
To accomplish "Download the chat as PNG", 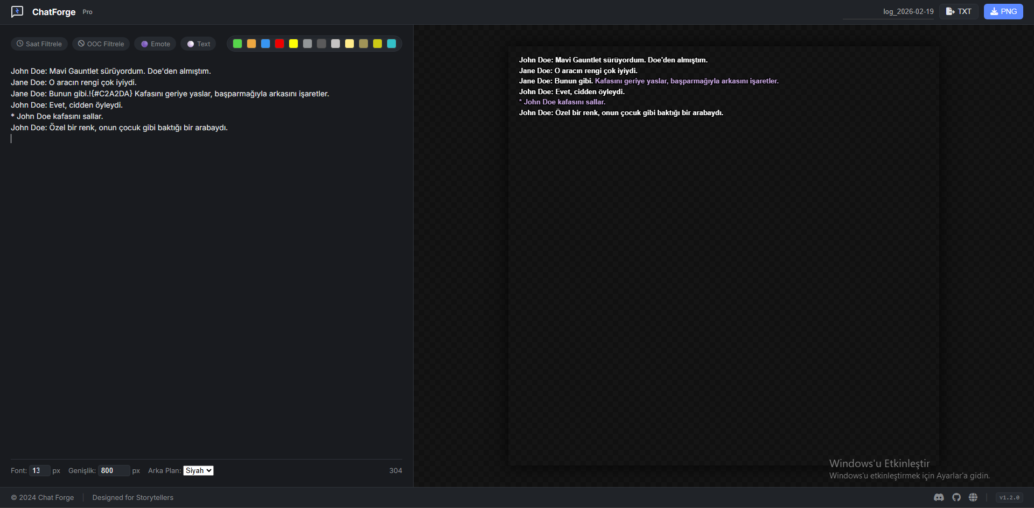I will (1003, 11).
